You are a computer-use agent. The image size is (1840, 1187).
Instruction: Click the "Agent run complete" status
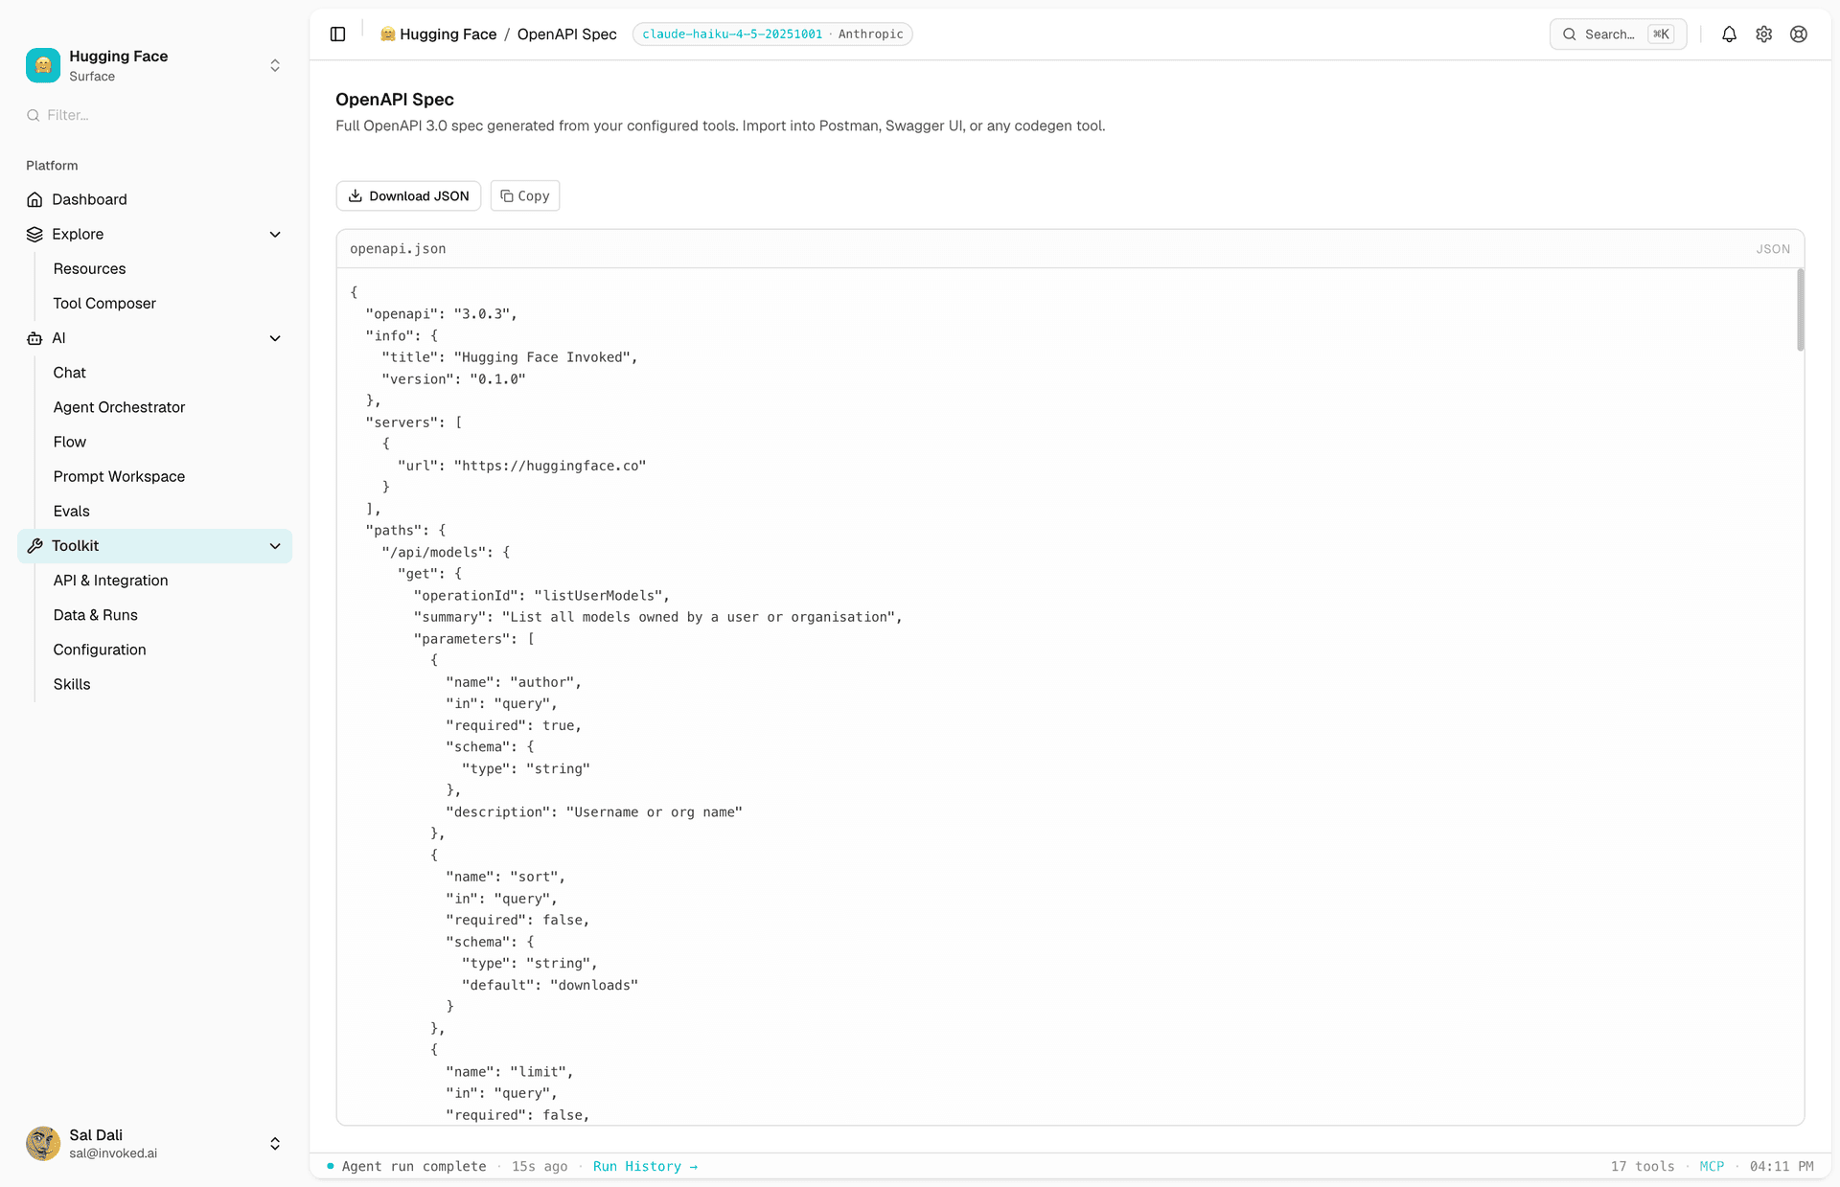point(414,1166)
